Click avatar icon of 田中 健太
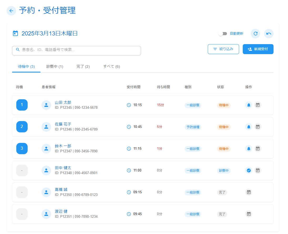Image resolution: width=288 pixels, height=234 pixels. tap(46, 170)
